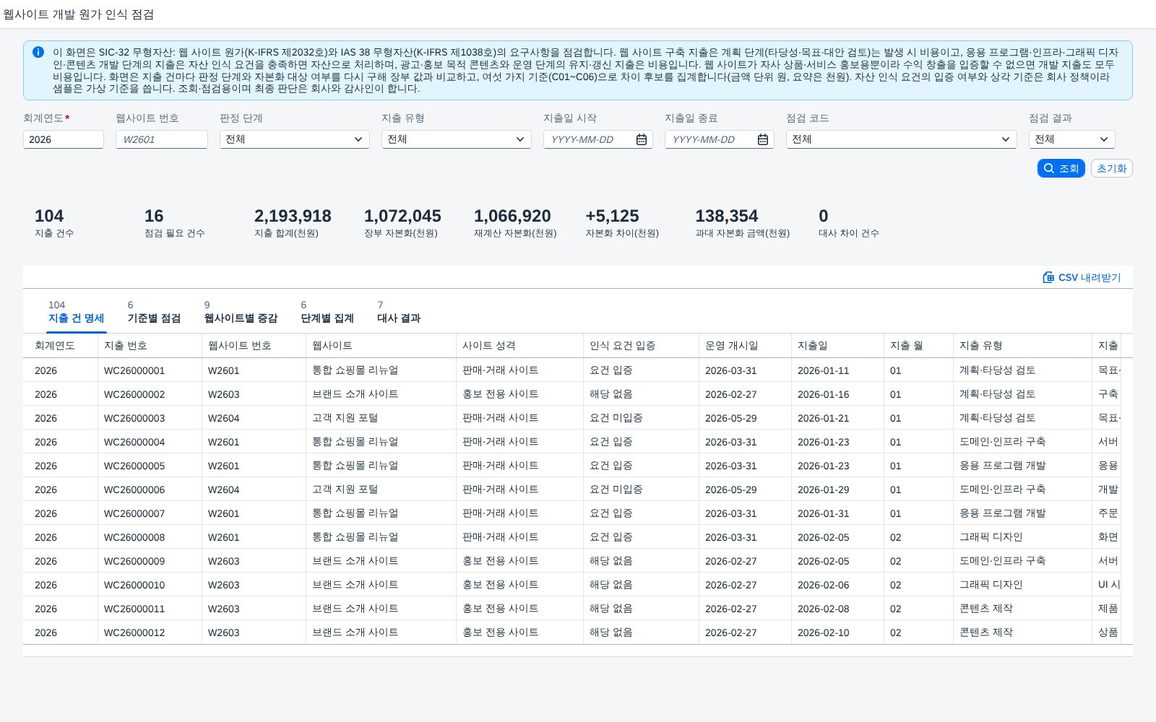1156x722 pixels.
Task: Click 콘텐츠 제작 in row WC26000011
Action: pos(986,609)
